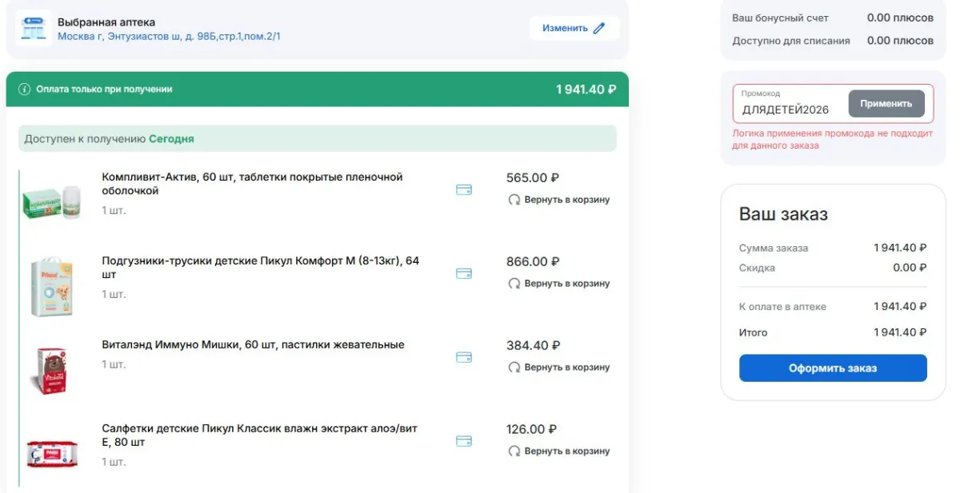Open Виталэнд Иммуно Мишки product title
Image resolution: width=960 pixels, height=493 pixels.
253,345
